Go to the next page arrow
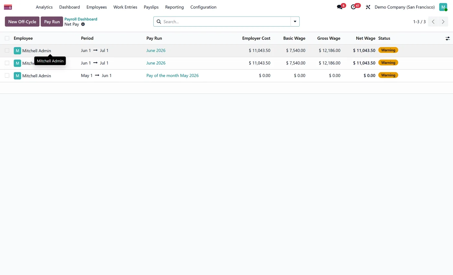This screenshot has height=275, width=453. (443, 22)
